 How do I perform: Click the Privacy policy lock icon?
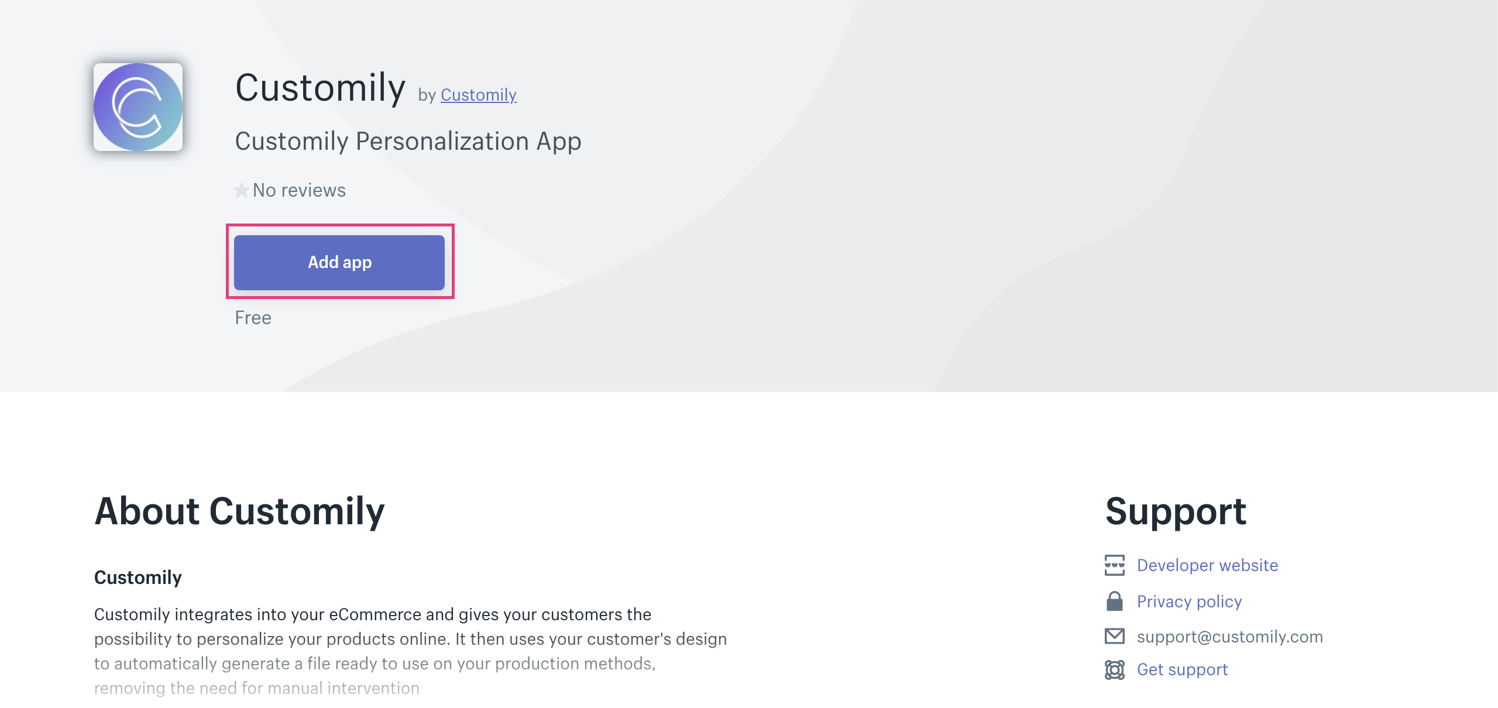point(1114,602)
